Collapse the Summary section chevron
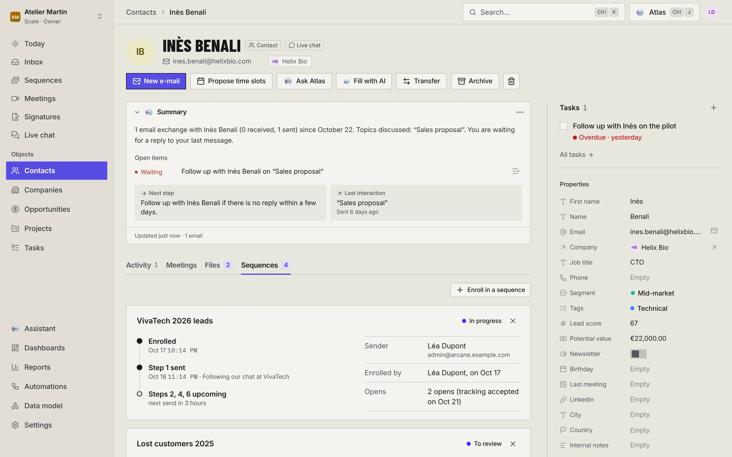The height and width of the screenshot is (457, 732). (x=137, y=112)
